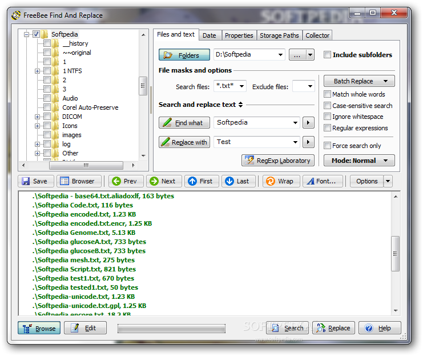
Task: Select the Icons folder in tree
Action: (70, 126)
